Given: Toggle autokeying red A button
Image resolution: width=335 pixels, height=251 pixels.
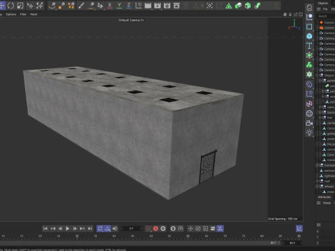Looking at the screenshot, I should click(156, 229).
